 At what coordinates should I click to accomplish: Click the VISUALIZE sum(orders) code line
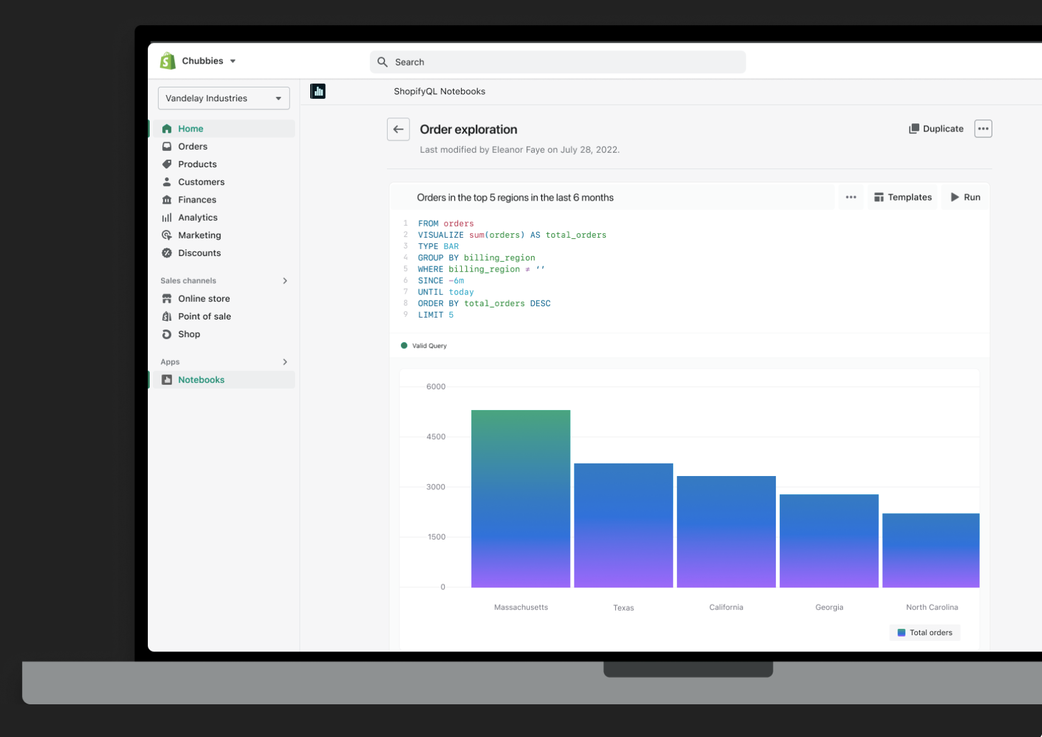(512, 235)
